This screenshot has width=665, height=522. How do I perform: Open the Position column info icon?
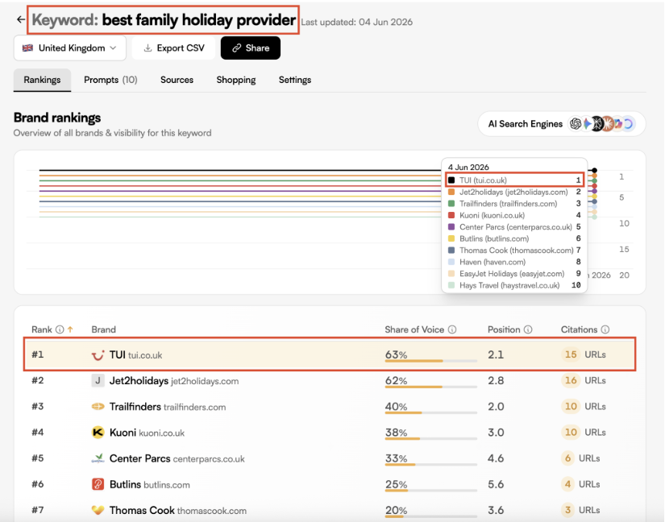pyautogui.click(x=528, y=329)
